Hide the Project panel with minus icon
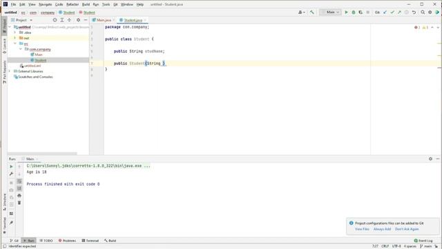442x249 pixels. tap(86, 20)
